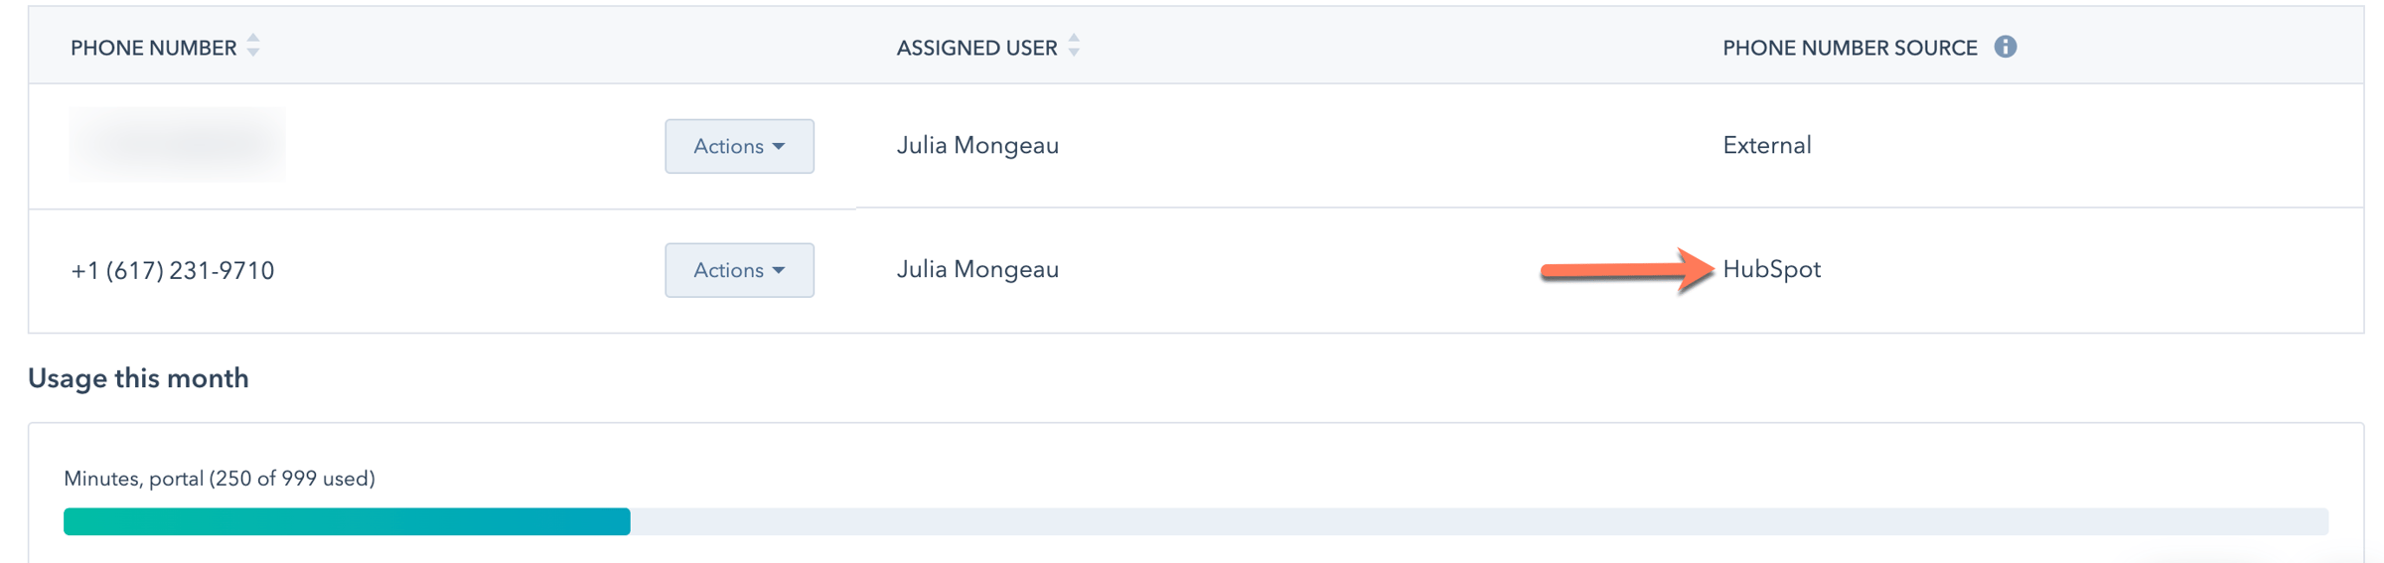Click Julia Mongeau in the HubSpot row
2384x563 pixels.
point(977,269)
